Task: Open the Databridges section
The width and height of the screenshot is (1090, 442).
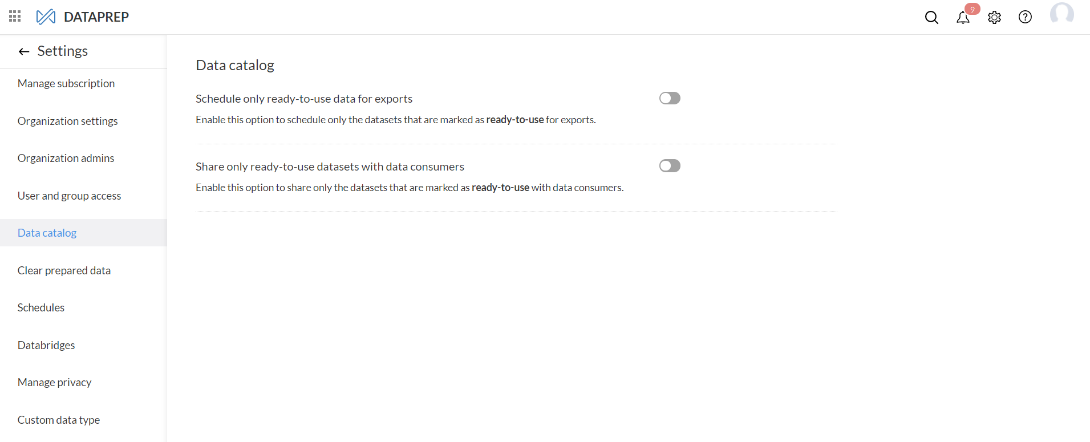Action: [46, 345]
